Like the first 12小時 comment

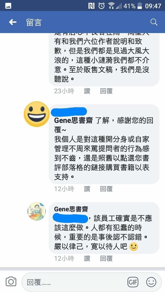pyautogui.click(x=87, y=189)
